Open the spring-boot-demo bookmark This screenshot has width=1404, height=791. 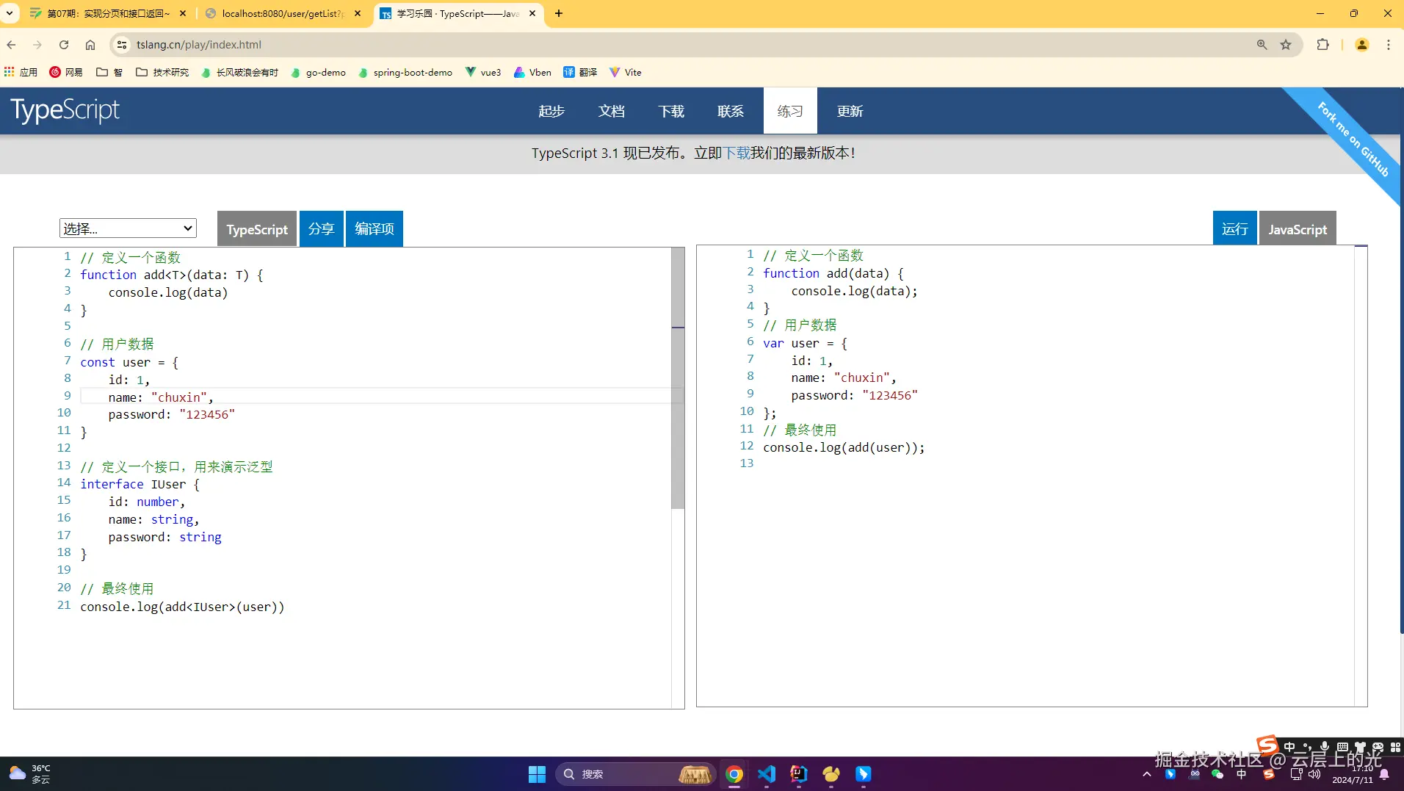(405, 72)
